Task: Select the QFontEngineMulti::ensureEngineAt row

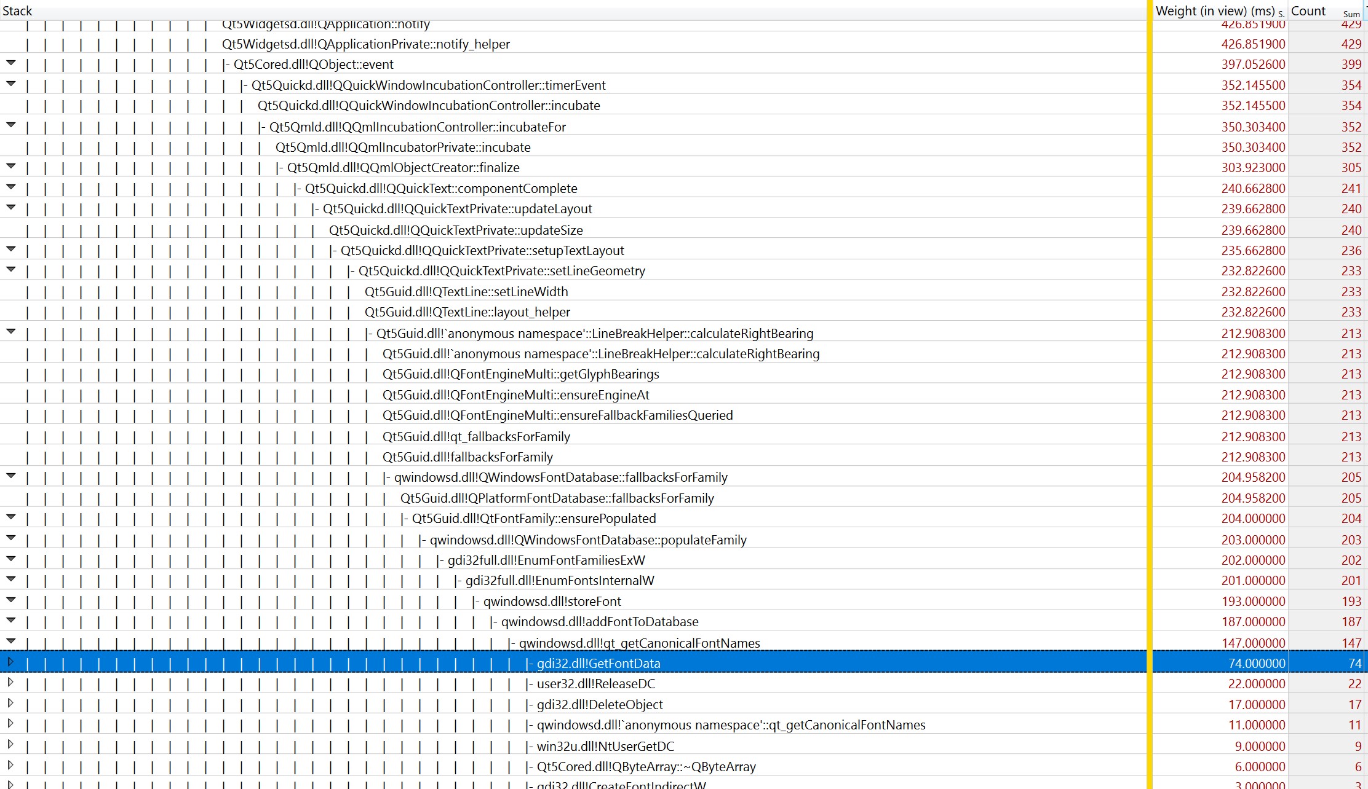Action: (x=515, y=395)
